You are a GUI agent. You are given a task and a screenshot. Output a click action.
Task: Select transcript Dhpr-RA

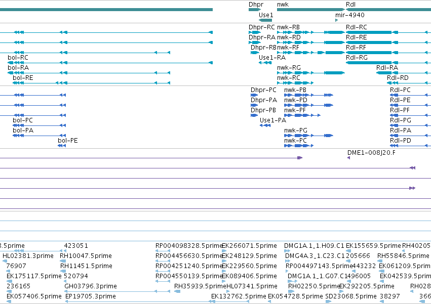point(255,42)
